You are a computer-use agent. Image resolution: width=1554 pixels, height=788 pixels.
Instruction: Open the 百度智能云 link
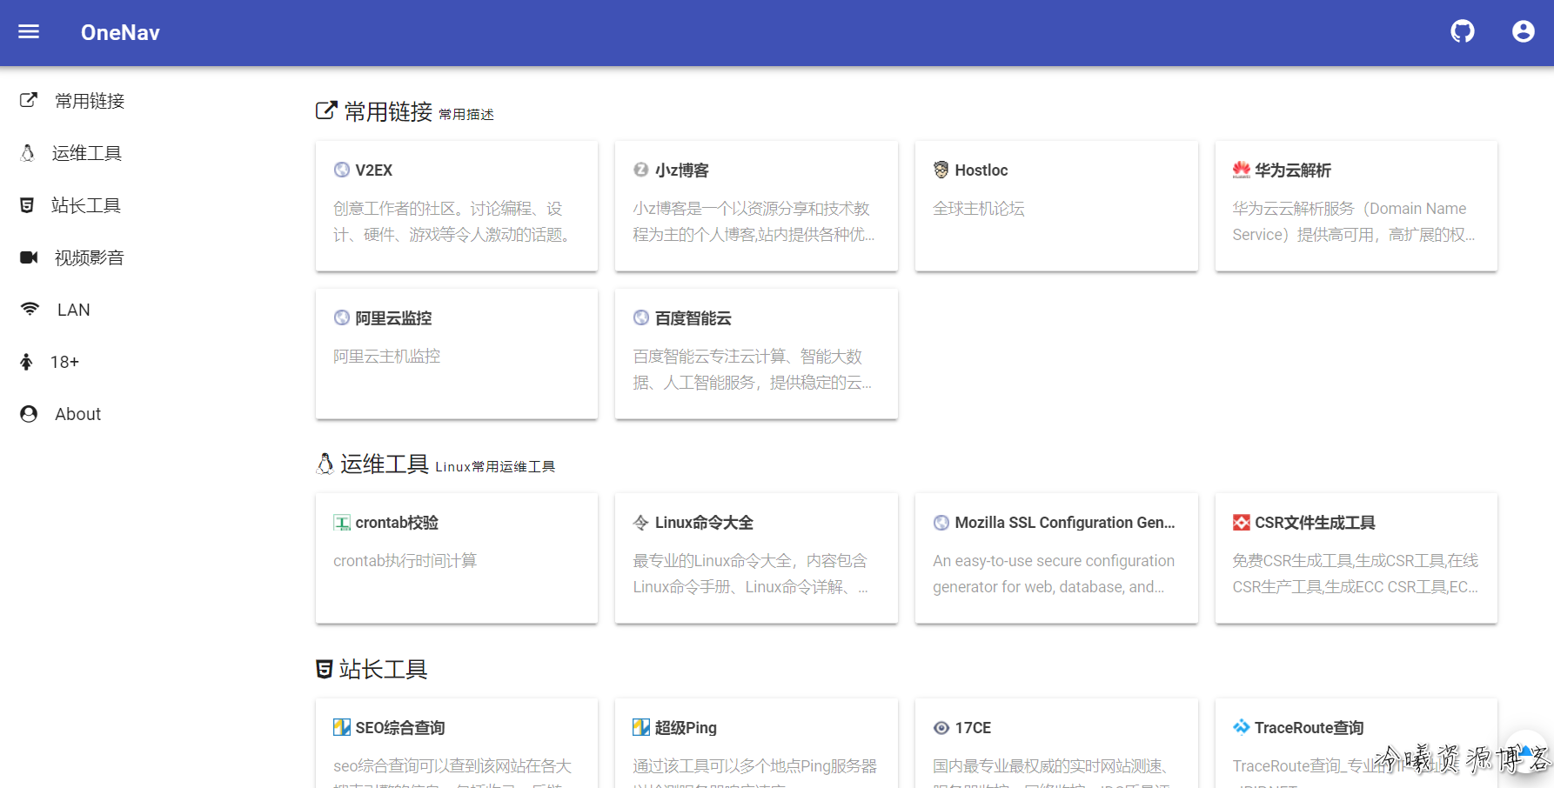[x=756, y=354]
